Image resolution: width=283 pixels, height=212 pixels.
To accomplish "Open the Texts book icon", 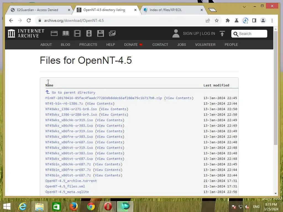I will (x=66, y=33).
